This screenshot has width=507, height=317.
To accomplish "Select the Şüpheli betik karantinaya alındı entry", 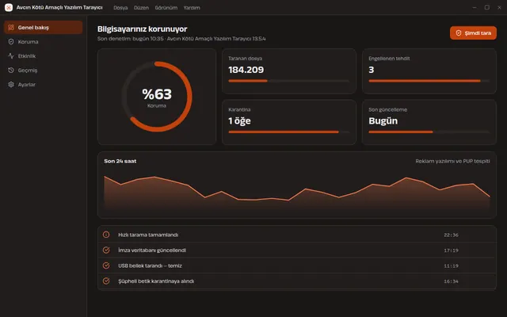I will click(x=297, y=281).
